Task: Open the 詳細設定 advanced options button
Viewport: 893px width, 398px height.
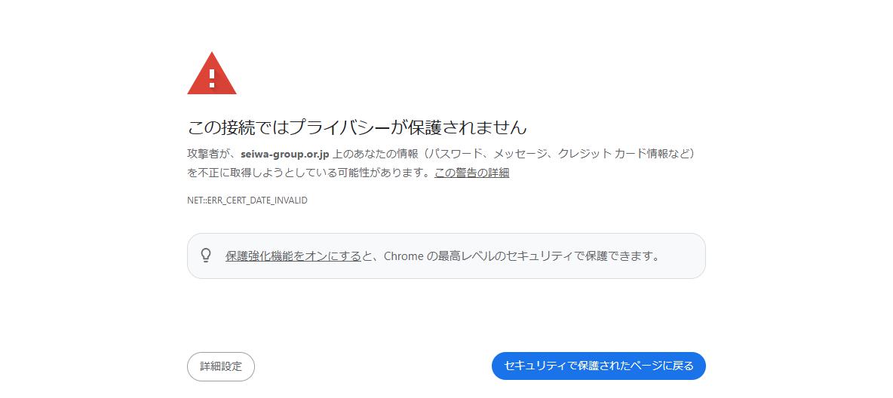Action: coord(221,366)
